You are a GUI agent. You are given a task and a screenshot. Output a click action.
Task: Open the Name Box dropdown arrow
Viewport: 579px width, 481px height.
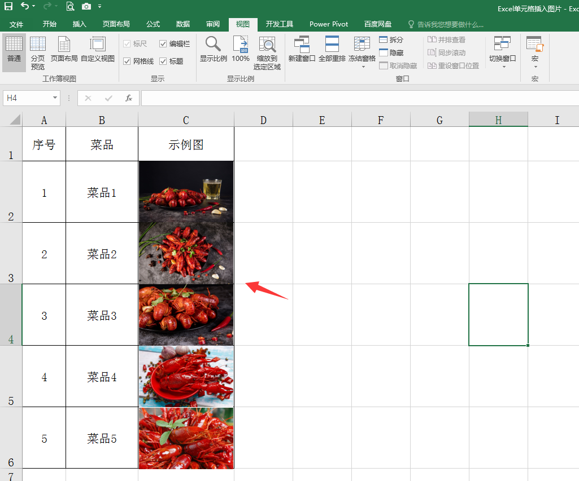55,98
